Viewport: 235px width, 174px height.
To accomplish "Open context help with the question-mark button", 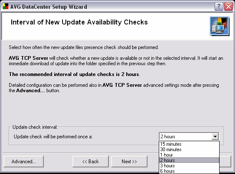I will (x=219, y=7).
